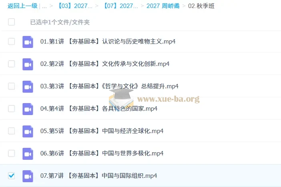This screenshot has width=281, height=187.
Task: Click the 已选中1个文件/文件夹 status text
Action: click(60, 22)
